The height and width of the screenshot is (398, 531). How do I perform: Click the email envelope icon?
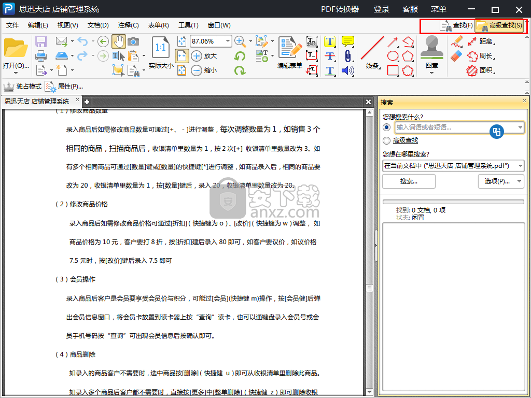coord(62,41)
